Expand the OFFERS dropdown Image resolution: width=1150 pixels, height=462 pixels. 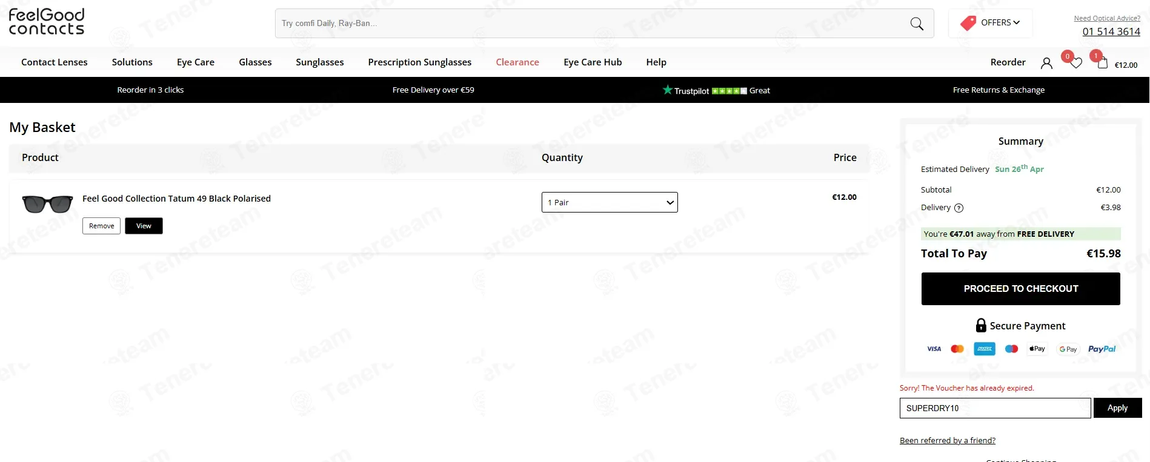click(1000, 22)
